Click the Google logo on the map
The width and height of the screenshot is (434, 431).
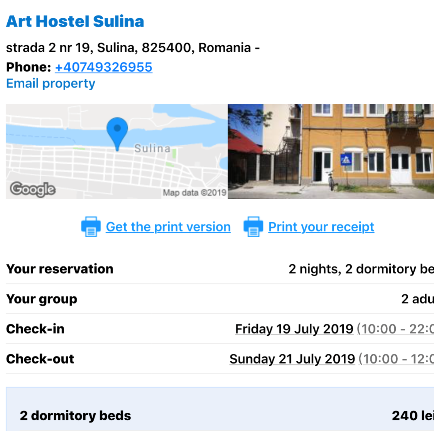coord(33,189)
